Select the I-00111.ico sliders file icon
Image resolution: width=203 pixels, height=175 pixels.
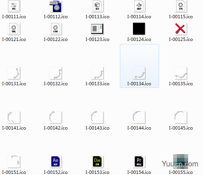pyautogui.click(x=14, y=6)
